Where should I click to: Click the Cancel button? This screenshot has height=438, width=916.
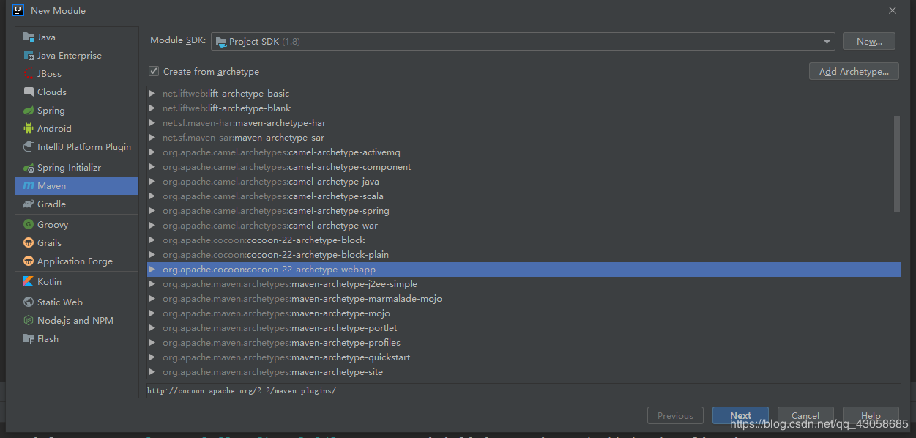pos(805,415)
